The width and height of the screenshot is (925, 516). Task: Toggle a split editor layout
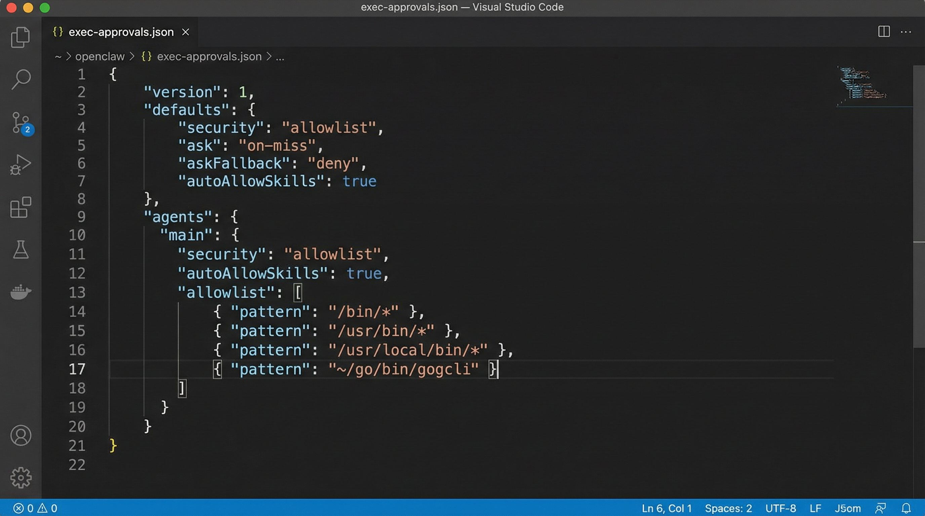(884, 32)
